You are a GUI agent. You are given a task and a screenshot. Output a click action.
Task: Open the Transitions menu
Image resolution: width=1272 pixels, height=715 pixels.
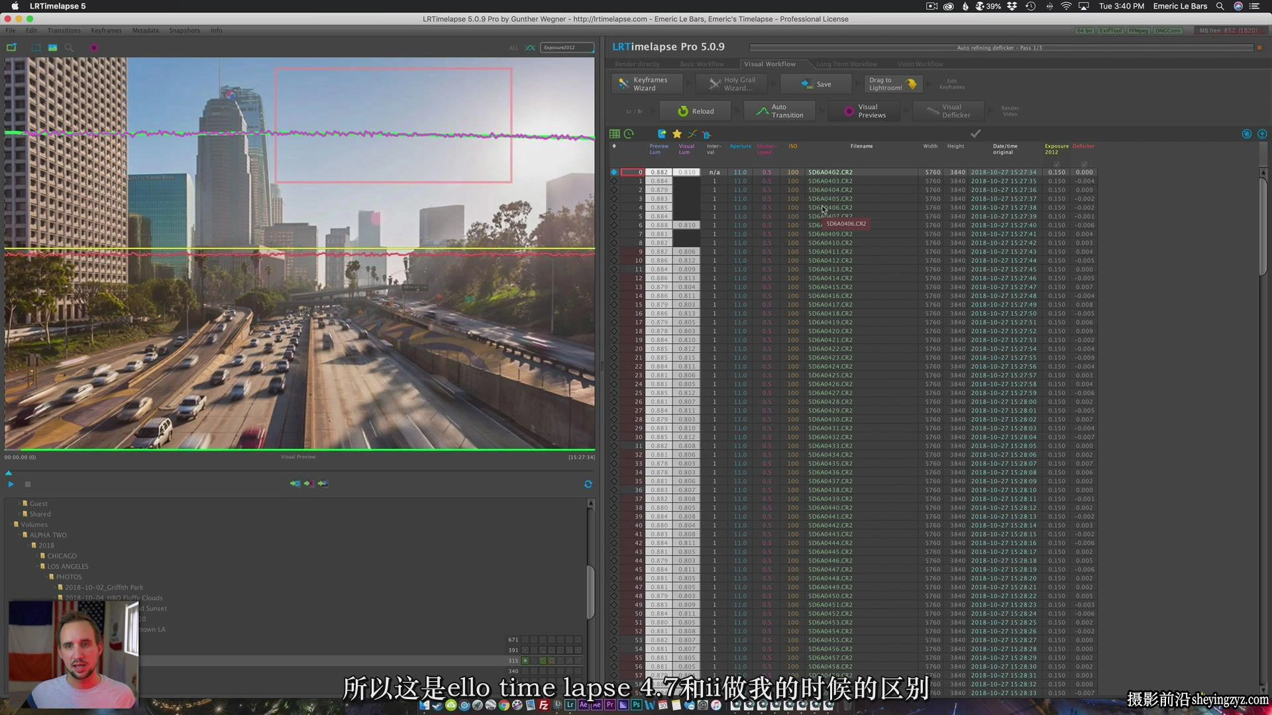[x=64, y=30]
